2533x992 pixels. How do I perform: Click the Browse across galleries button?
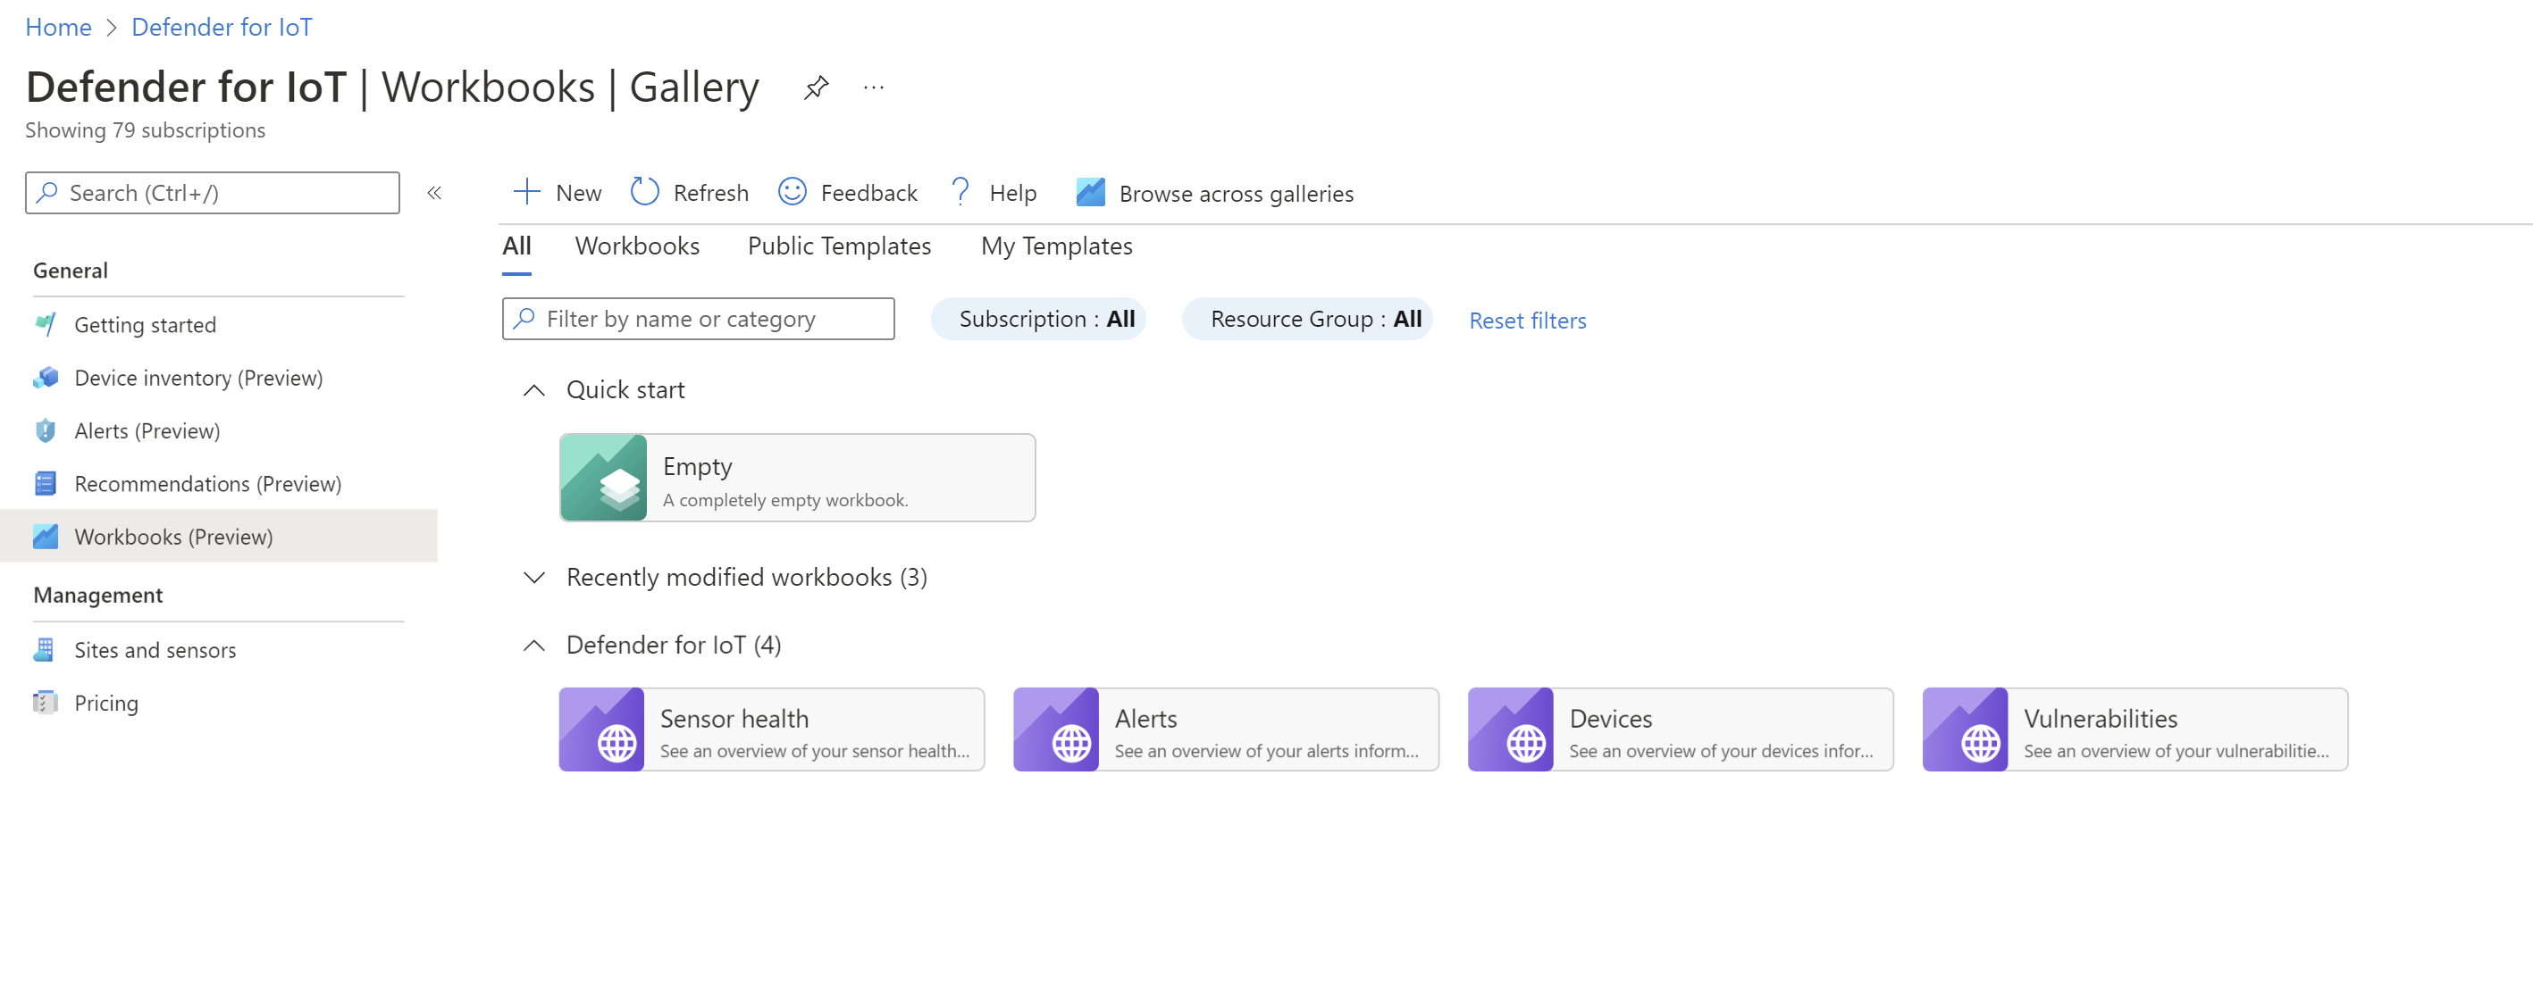[1213, 192]
